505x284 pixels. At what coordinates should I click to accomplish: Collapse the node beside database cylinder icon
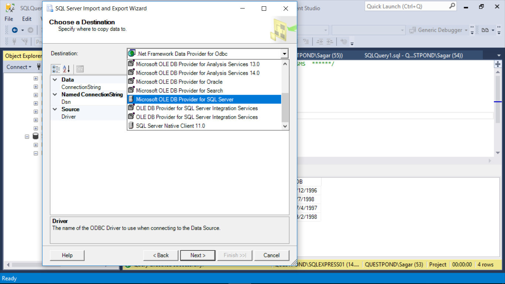click(27, 136)
